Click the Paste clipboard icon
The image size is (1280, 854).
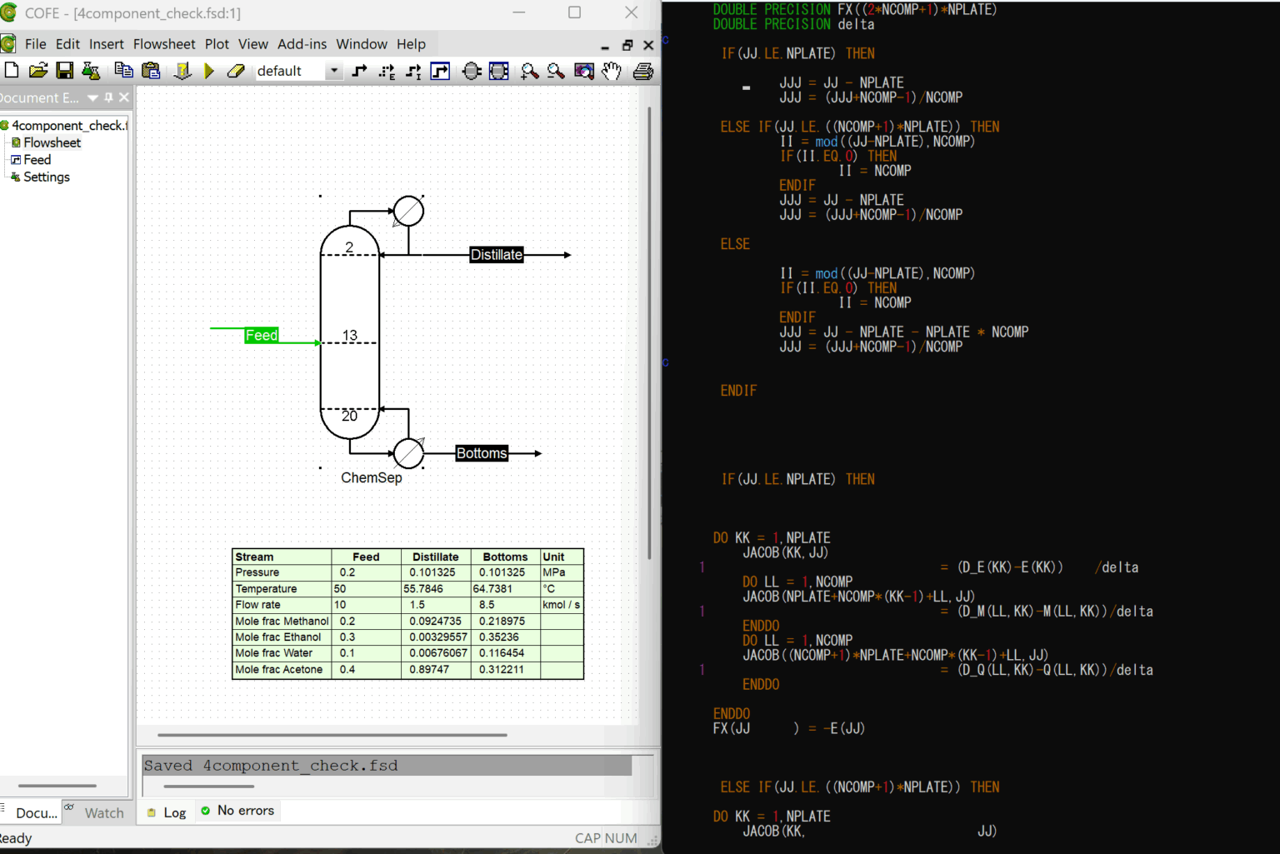[x=151, y=72]
